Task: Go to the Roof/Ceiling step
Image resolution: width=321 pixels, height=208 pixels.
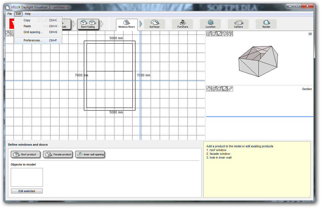Action: click(x=88, y=24)
